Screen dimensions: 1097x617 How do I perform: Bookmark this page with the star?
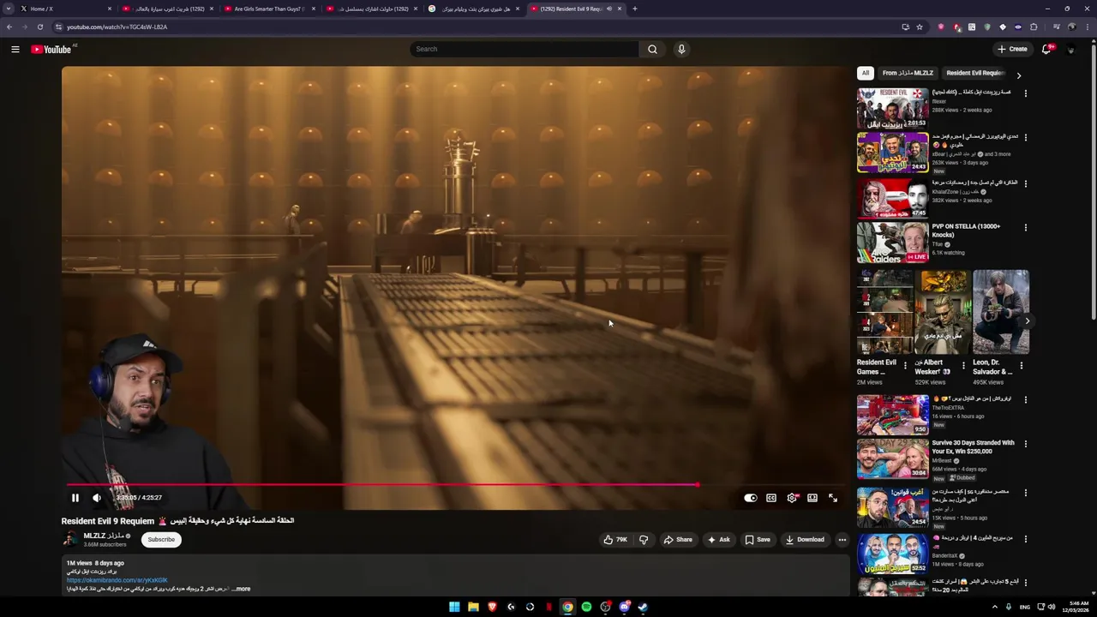point(920,27)
